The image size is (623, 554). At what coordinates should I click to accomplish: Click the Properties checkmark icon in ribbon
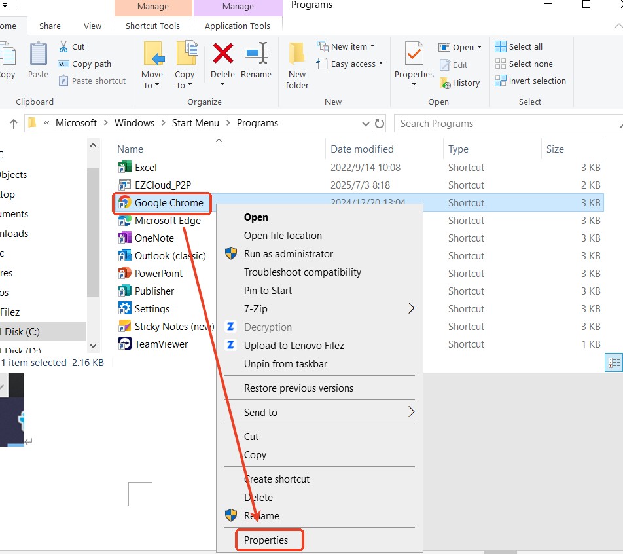coord(414,53)
